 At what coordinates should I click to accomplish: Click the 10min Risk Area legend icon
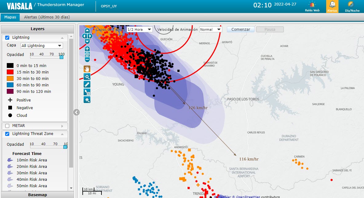[10, 160]
